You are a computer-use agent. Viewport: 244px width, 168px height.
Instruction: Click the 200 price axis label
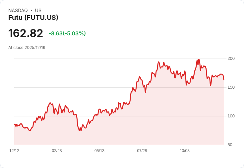[x=231, y=59]
